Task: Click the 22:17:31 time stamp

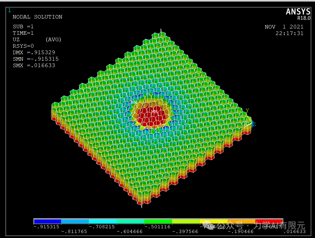Action: point(289,33)
